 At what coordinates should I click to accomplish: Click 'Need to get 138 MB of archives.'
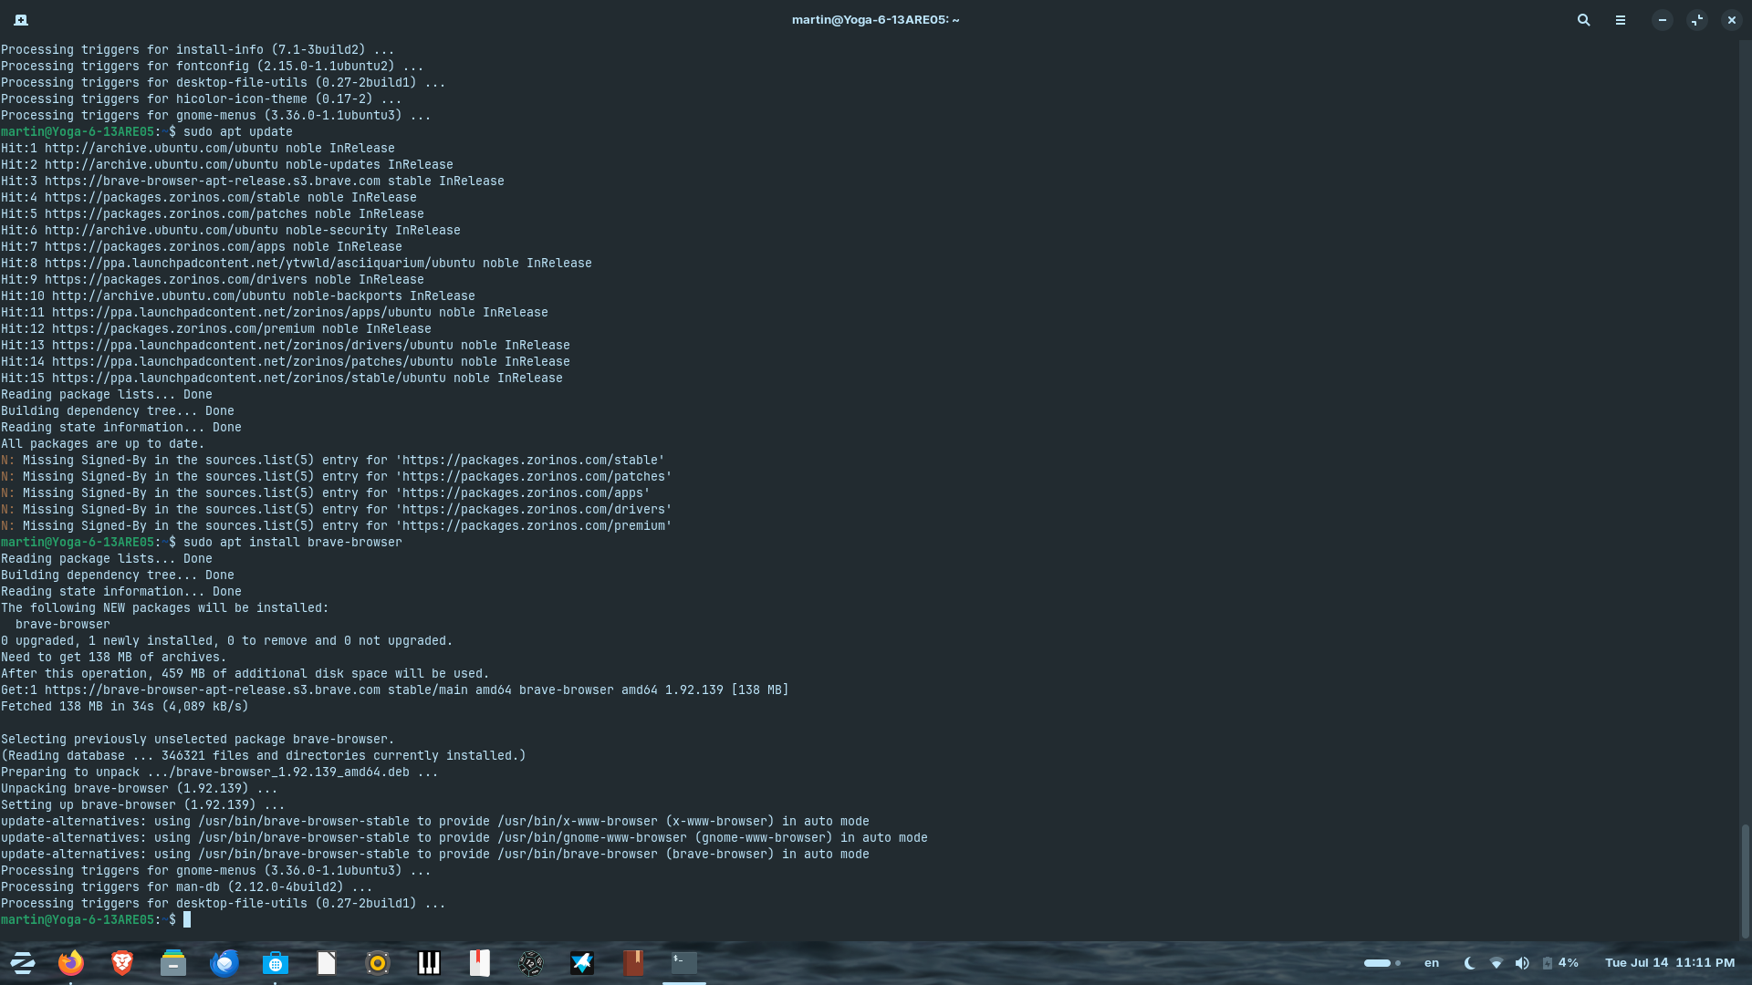pos(114,657)
